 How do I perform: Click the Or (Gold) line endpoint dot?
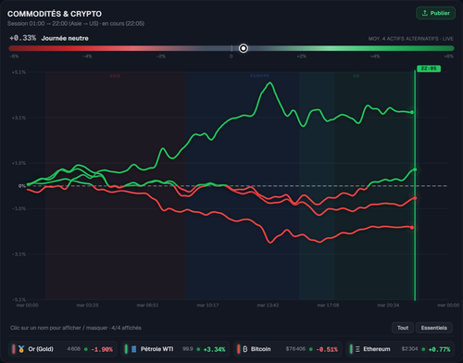pos(412,228)
